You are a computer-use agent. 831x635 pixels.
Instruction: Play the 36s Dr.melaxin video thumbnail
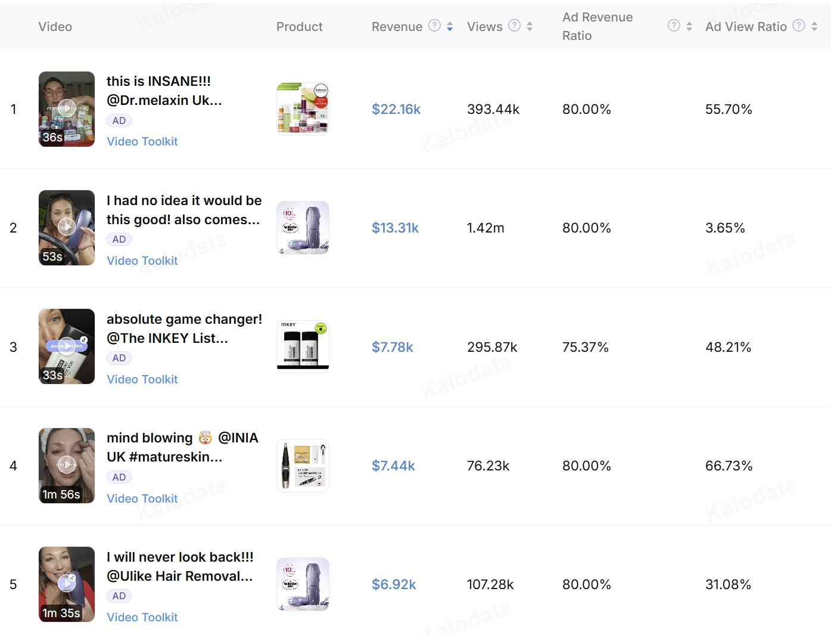67,109
